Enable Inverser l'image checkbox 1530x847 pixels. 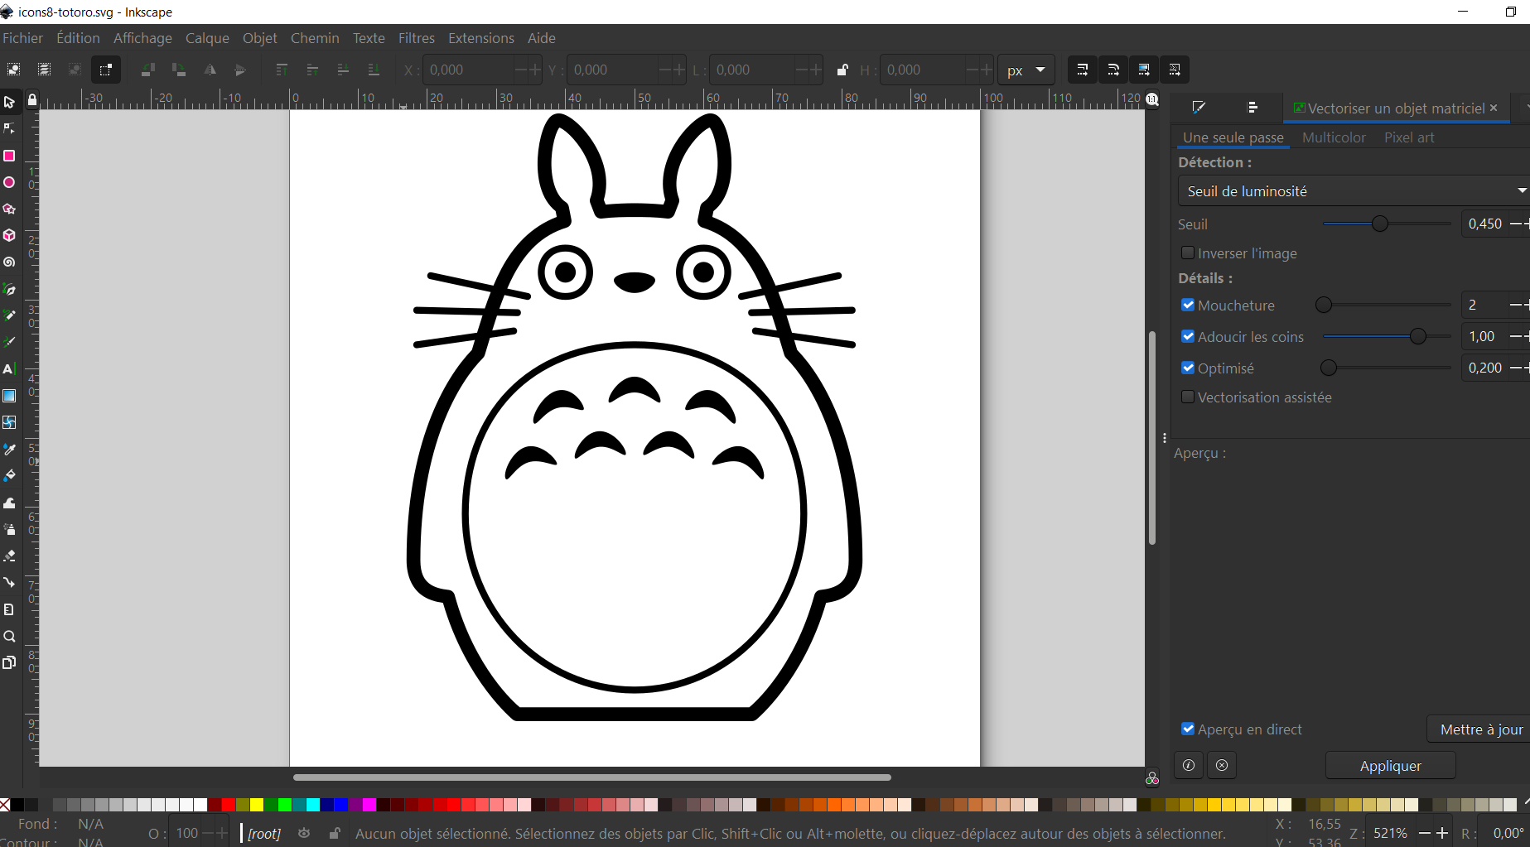tap(1188, 253)
